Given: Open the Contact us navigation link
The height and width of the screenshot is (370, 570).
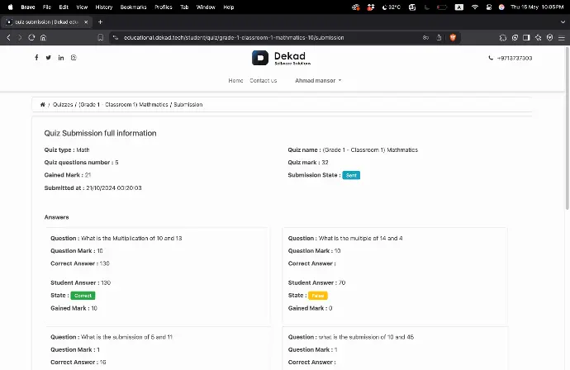Looking at the screenshot, I should coord(264,81).
